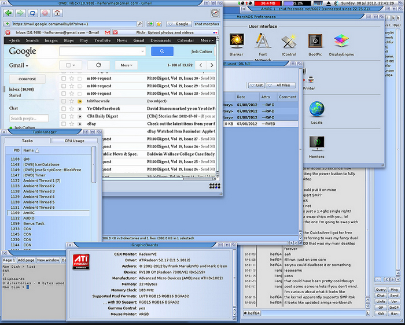Viewport: 405px width, 325px height.
Task: Click the eject icon in the top screen bar
Action: (329, 3)
